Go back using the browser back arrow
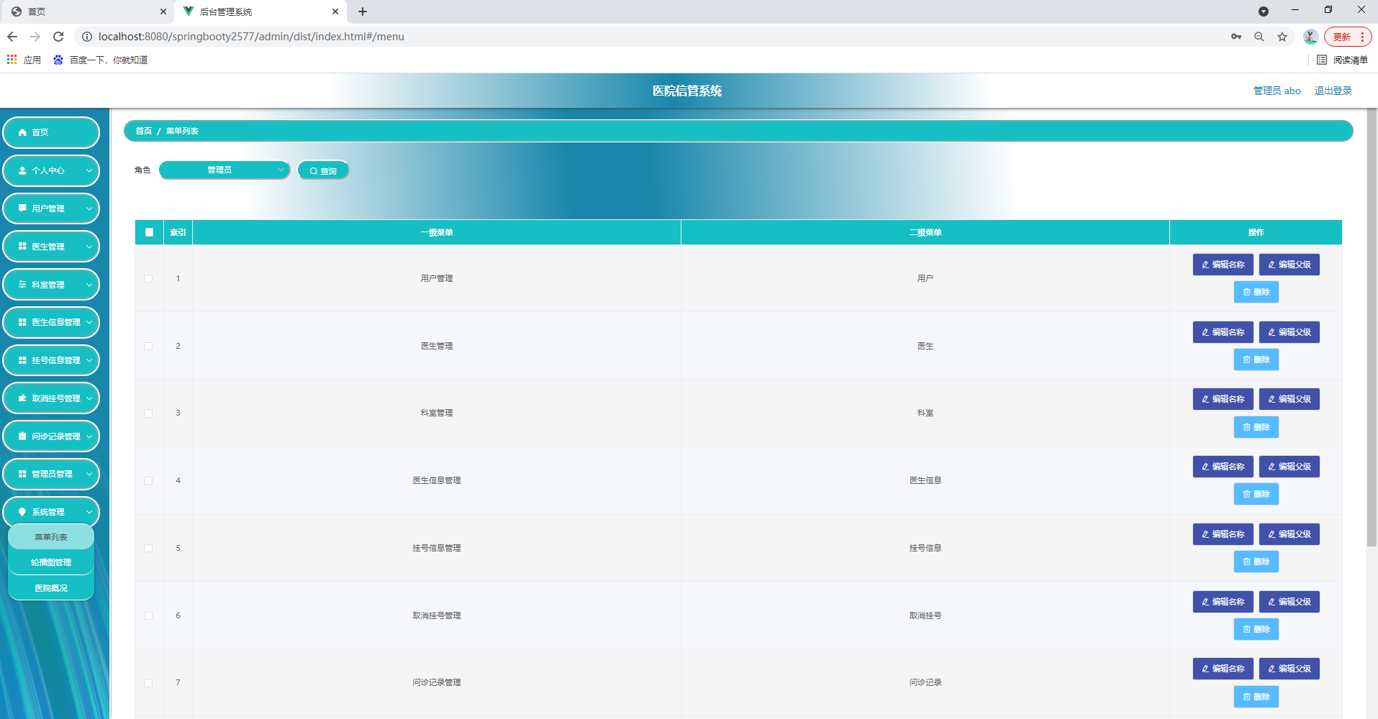 tap(12, 37)
